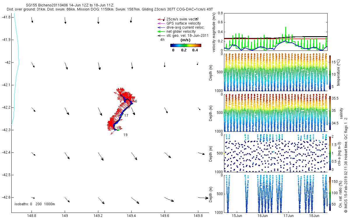350x219 pixels.
Task: Click the '25cm/s swim vector' legend label
Action: (183, 19)
